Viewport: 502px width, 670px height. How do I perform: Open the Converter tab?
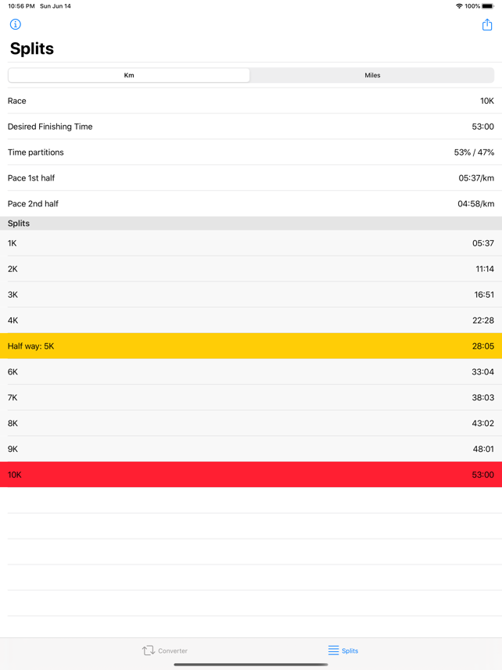[x=164, y=650]
